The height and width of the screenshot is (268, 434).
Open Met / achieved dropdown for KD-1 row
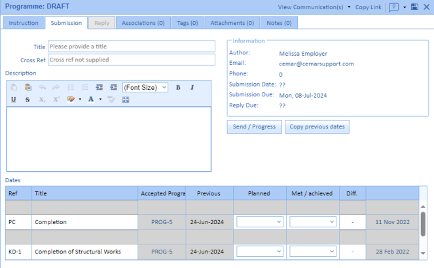313,251
